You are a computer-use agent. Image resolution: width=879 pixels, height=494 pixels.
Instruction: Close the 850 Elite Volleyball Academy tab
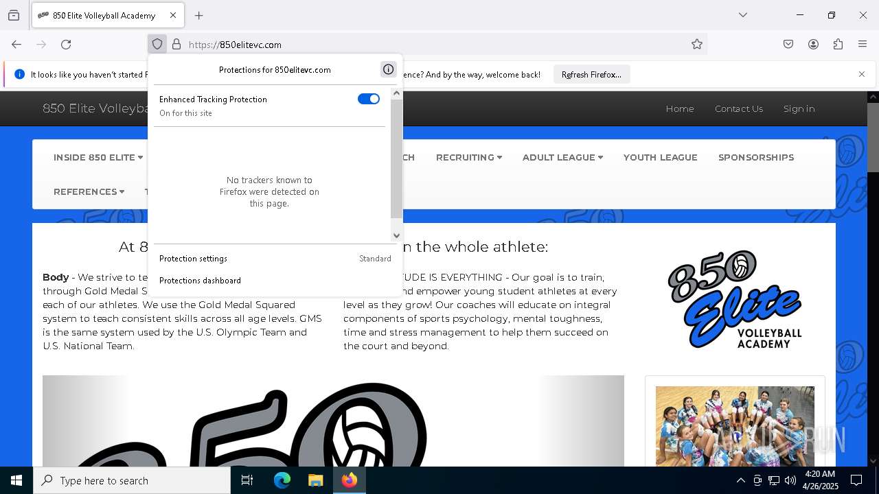173,15
